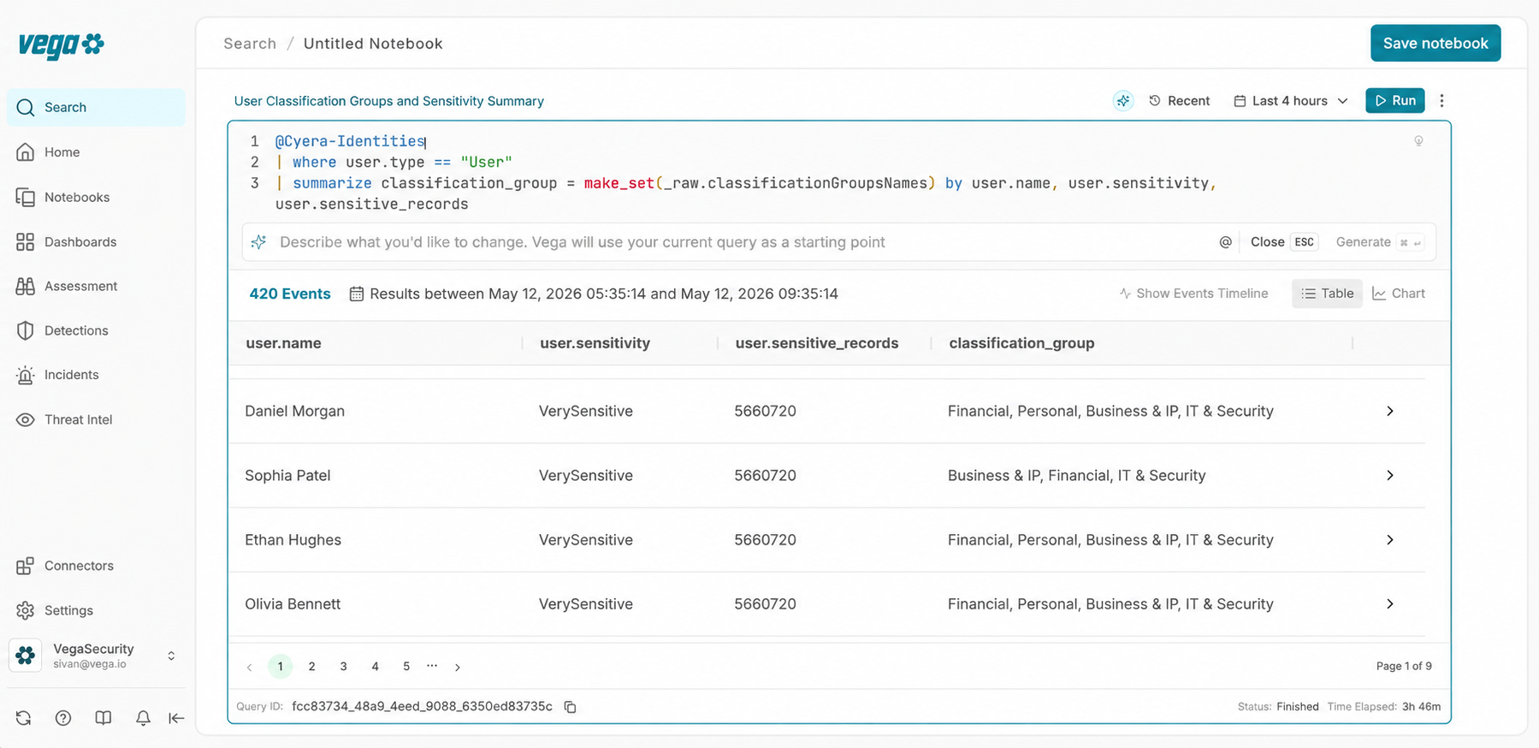Screen dimensions: 1539x748
Task: Click the refresh icon in bottom sidebar
Action: 24,718
